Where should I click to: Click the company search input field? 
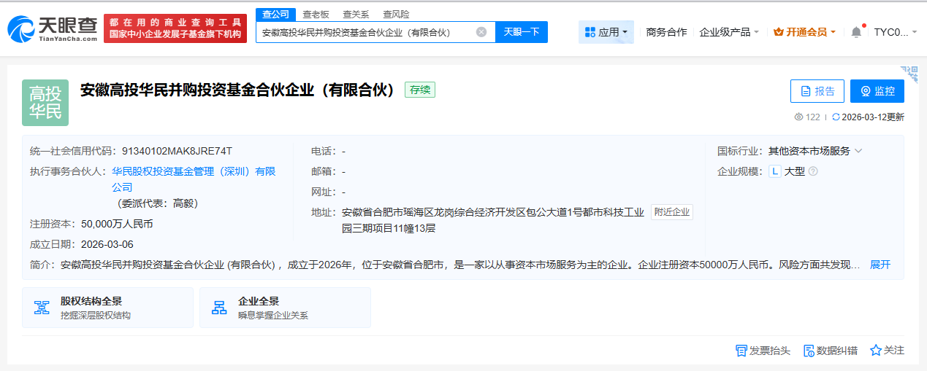point(365,32)
